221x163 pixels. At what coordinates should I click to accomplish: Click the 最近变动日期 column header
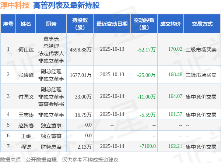click(x=112, y=24)
